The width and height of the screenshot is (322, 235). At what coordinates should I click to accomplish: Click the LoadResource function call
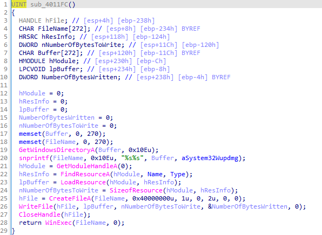point(83,182)
